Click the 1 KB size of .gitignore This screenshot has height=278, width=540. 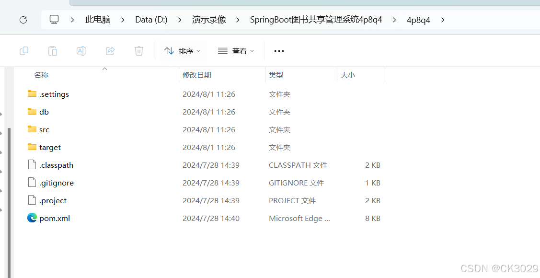point(373,183)
